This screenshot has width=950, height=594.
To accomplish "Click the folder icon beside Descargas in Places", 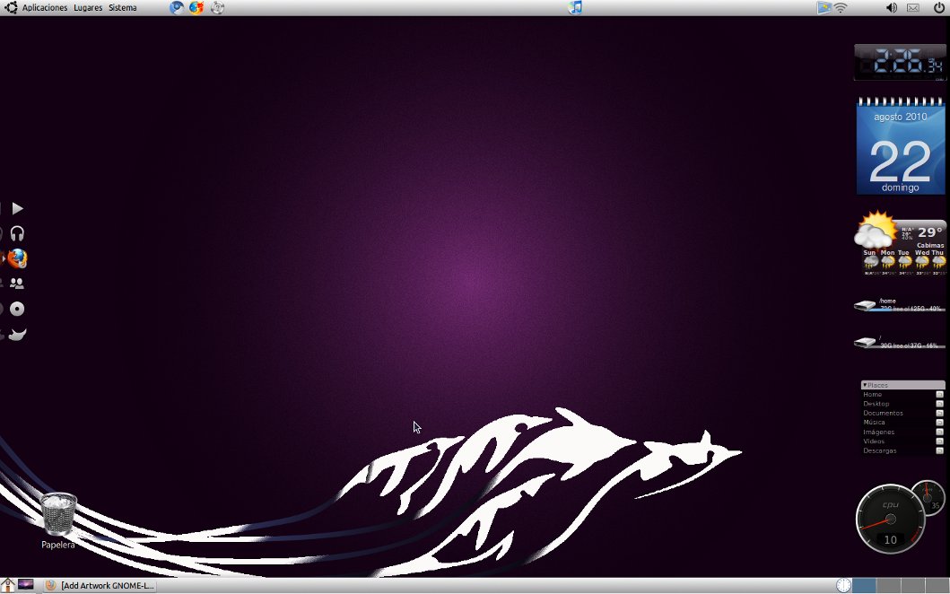I will (940, 451).
